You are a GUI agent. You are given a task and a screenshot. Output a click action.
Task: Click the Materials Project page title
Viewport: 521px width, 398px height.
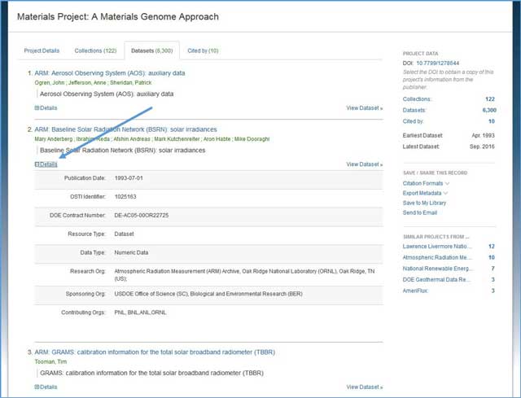118,16
